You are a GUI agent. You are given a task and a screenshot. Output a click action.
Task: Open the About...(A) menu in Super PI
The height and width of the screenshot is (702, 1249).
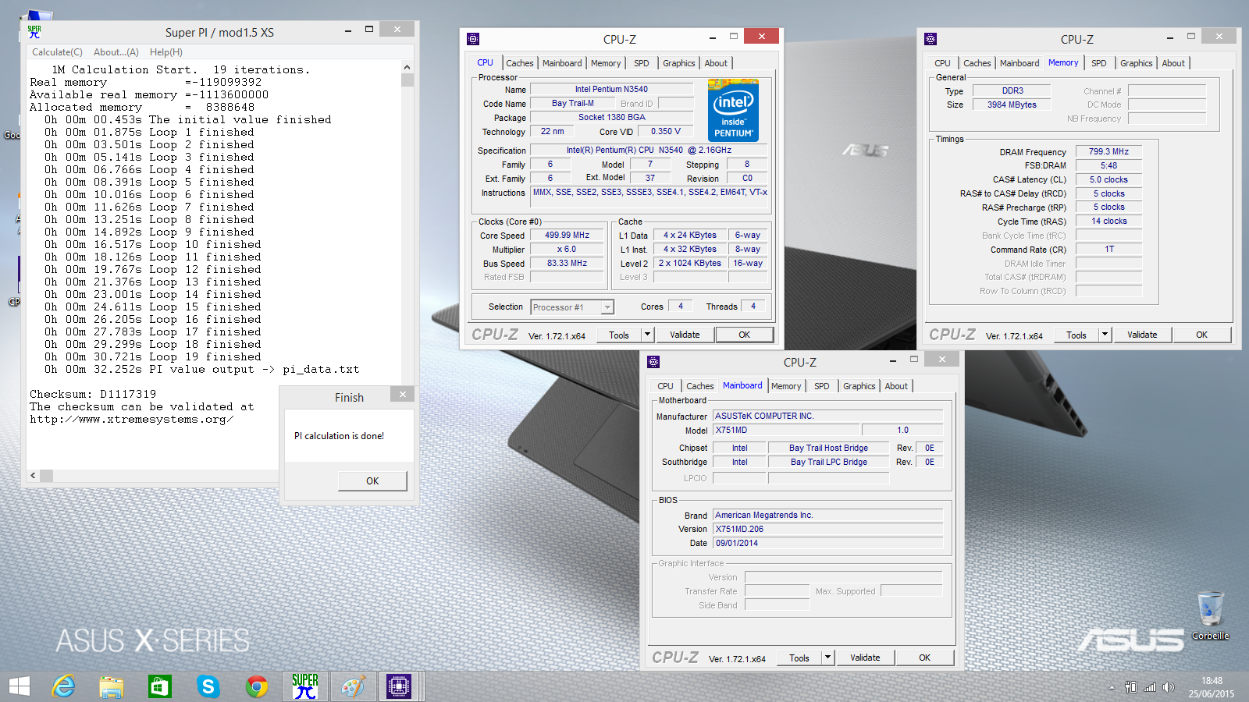(116, 52)
